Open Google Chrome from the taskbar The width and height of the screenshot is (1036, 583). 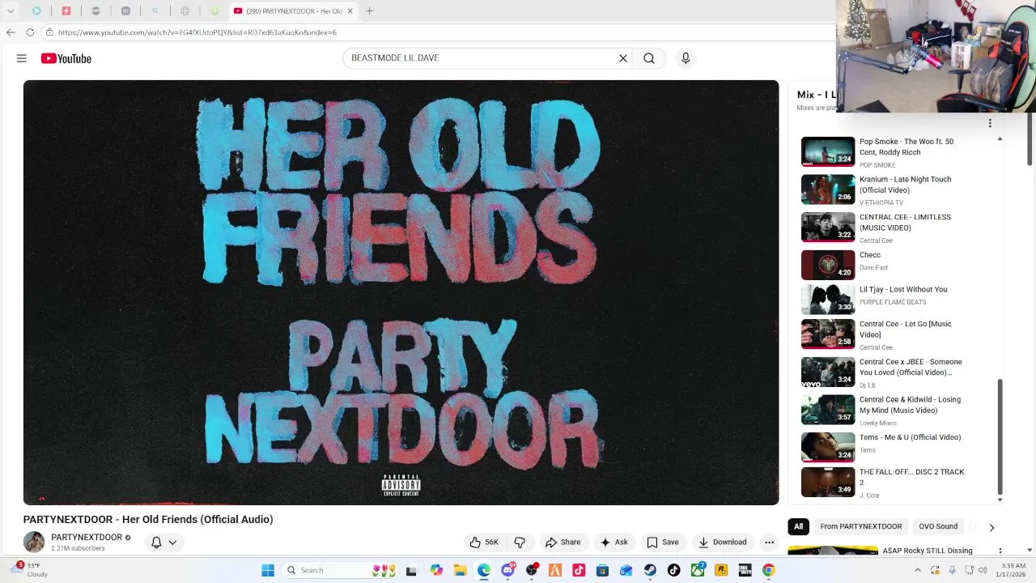click(x=768, y=570)
